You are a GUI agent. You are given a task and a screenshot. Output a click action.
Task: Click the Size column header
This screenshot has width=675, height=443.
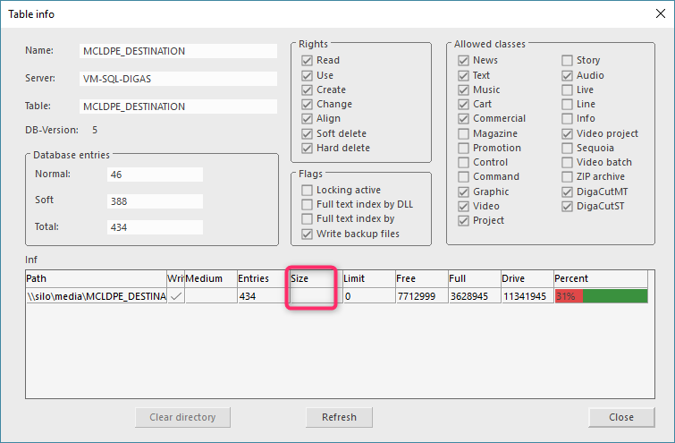point(310,278)
